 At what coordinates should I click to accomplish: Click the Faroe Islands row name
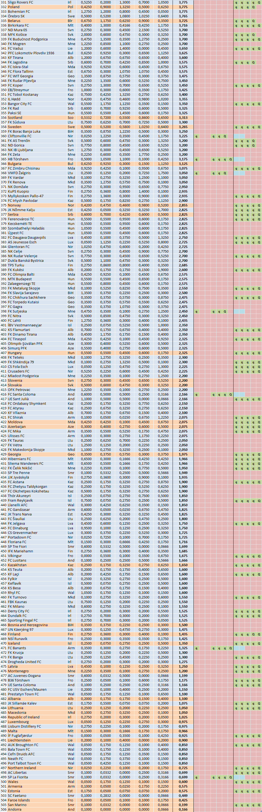[19, 800]
